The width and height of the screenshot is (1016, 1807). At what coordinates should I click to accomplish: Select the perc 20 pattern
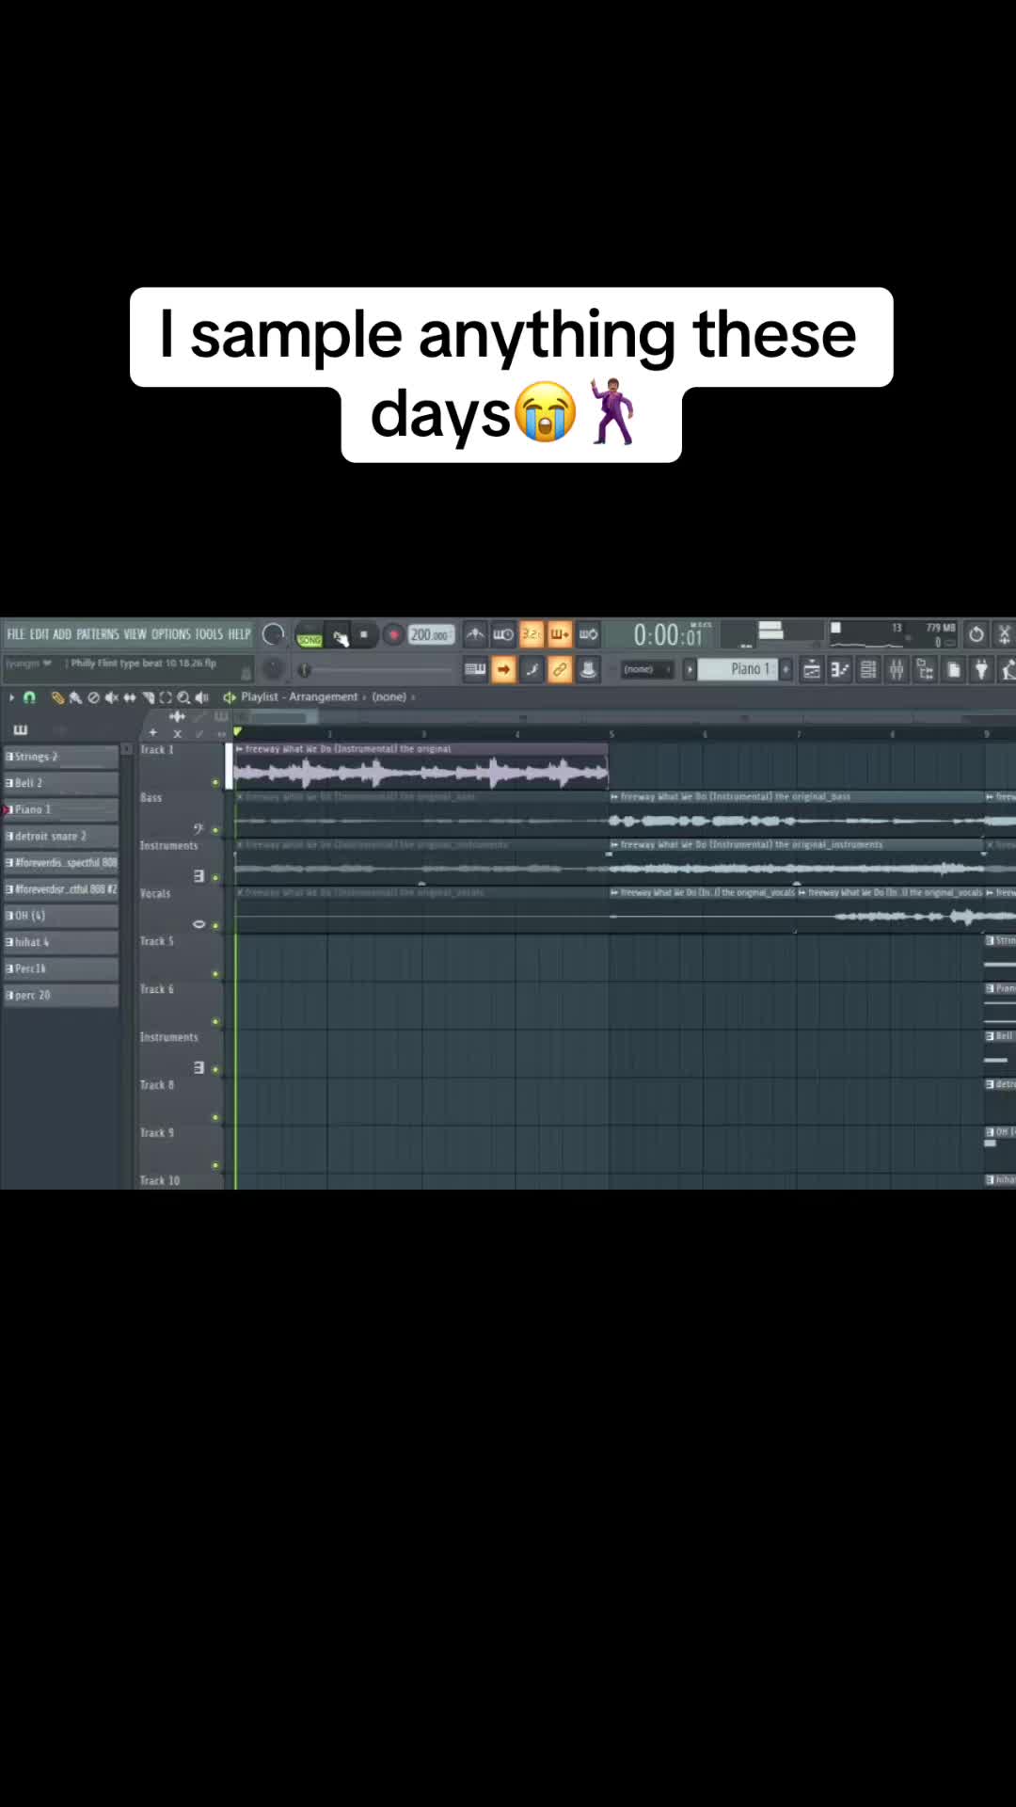pyautogui.click(x=61, y=995)
